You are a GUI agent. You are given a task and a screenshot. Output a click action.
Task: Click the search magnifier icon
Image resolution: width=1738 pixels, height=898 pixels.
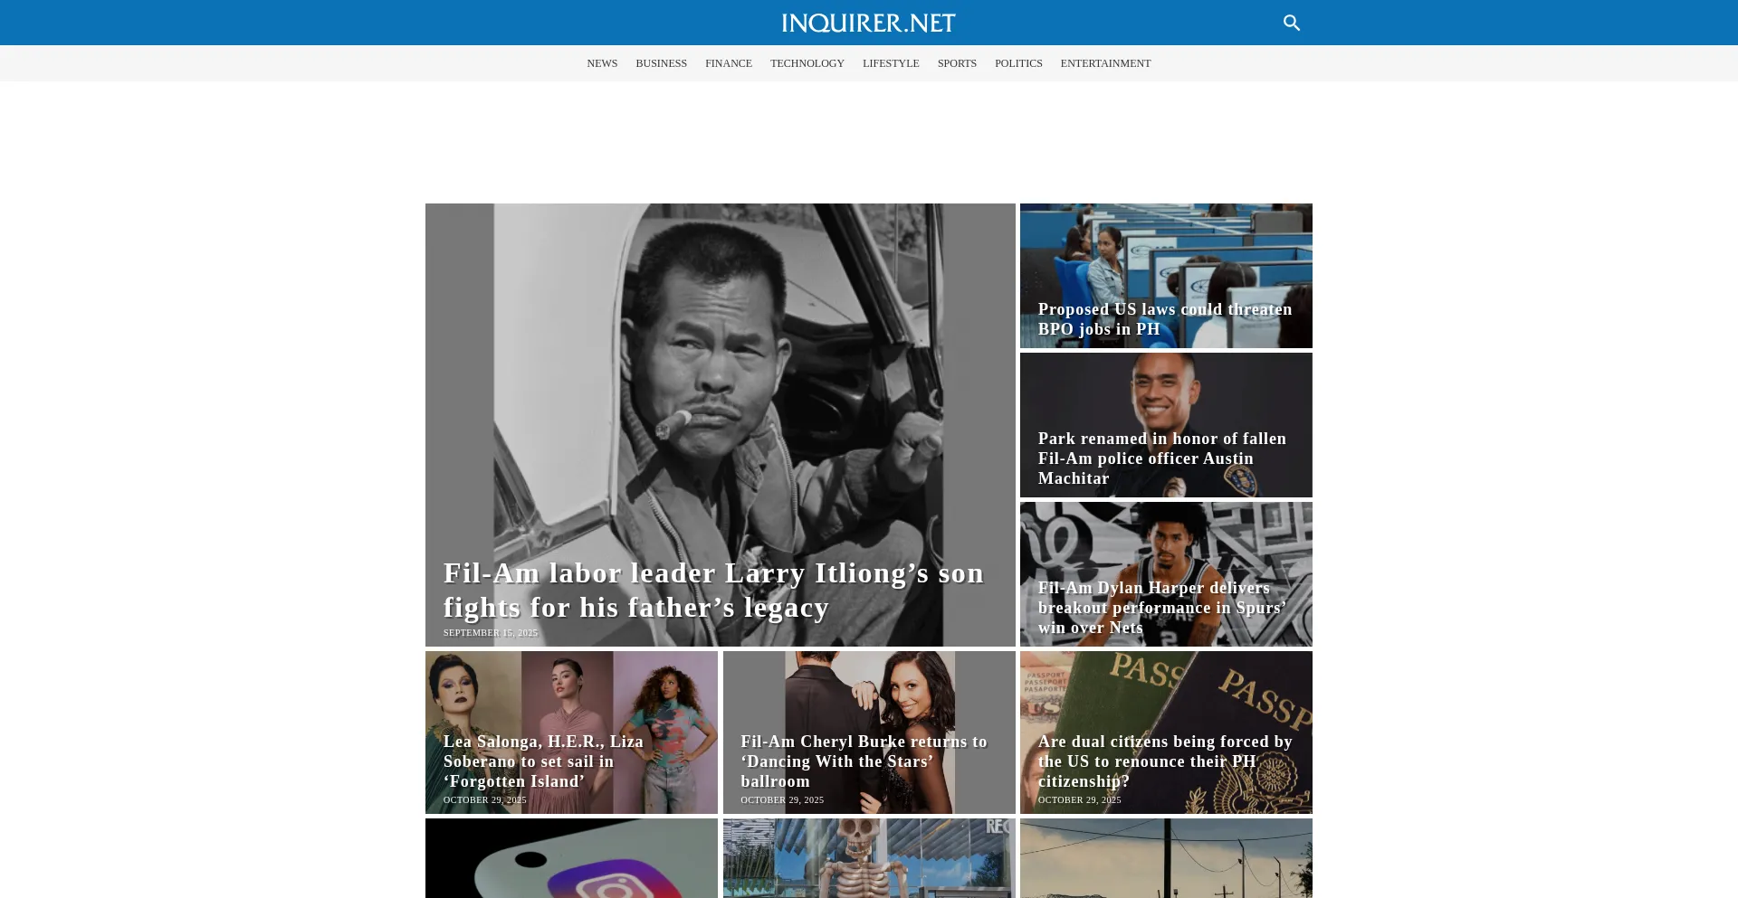(1291, 23)
